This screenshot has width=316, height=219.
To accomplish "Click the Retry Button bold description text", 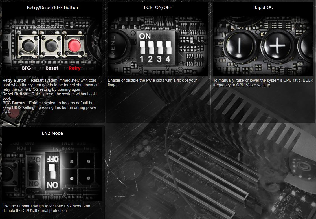I will [14, 80].
